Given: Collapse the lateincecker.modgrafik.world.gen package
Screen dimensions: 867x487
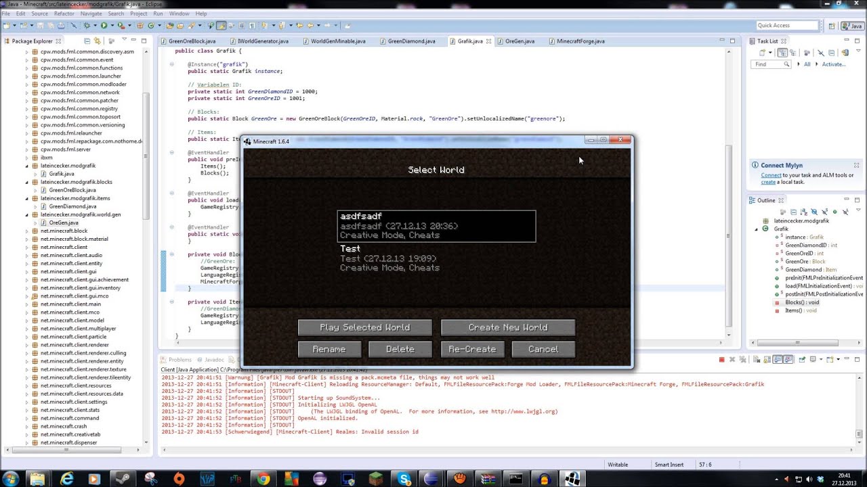Looking at the screenshot, I should 27,214.
